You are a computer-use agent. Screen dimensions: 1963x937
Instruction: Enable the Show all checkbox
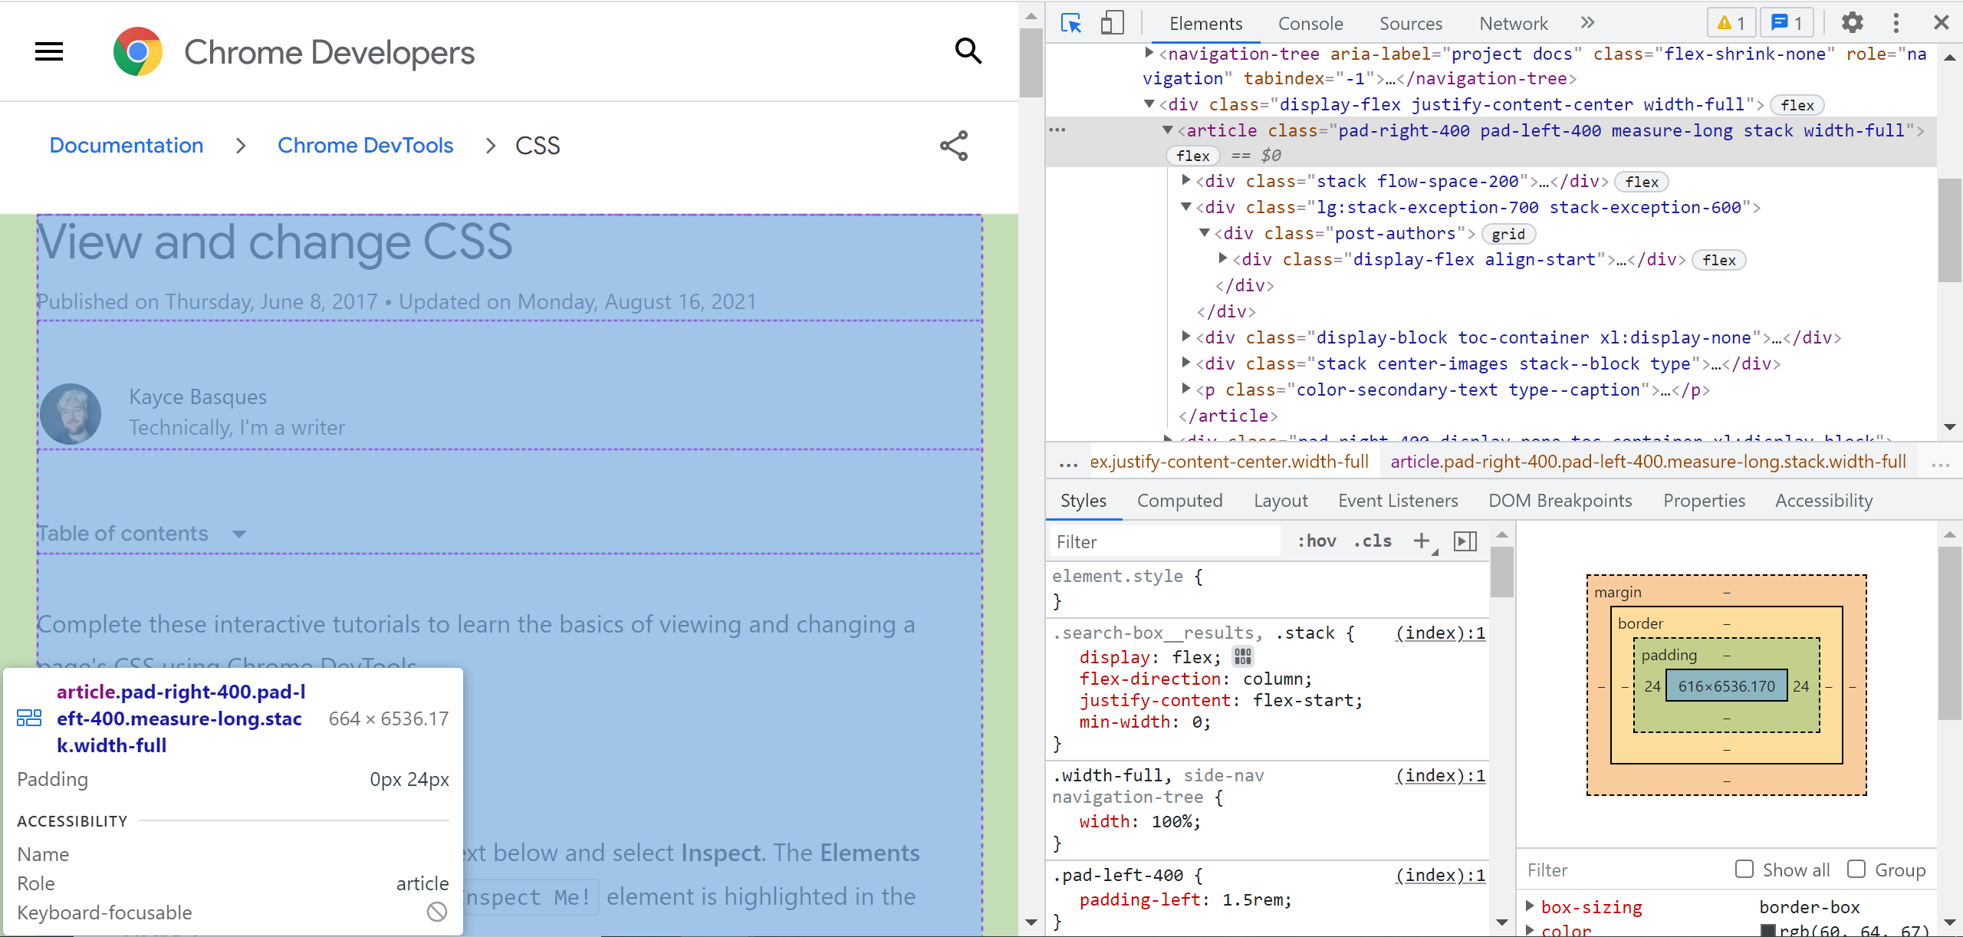pyautogui.click(x=1745, y=869)
